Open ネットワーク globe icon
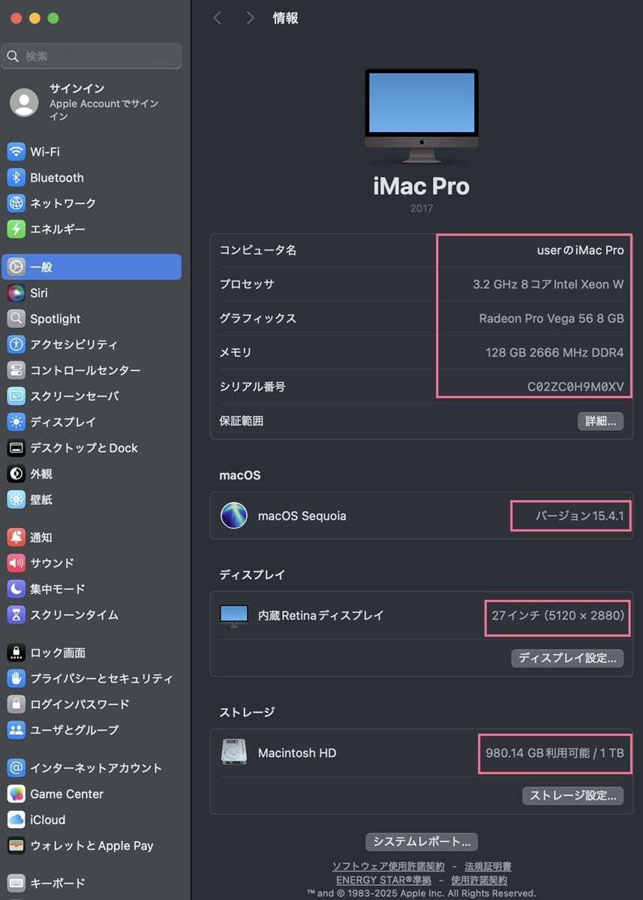643x900 pixels. pos(17,203)
